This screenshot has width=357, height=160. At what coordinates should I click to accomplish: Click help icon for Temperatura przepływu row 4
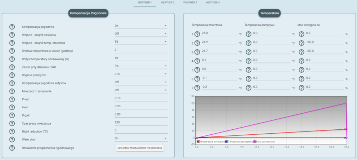click(x=249, y=61)
